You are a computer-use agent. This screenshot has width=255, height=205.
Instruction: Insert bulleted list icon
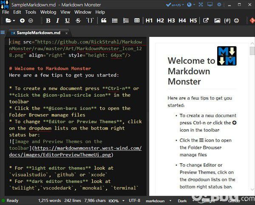(x=115, y=21)
